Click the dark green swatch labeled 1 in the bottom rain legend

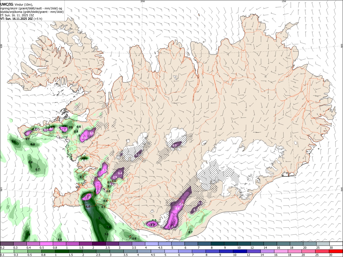[62, 251]
